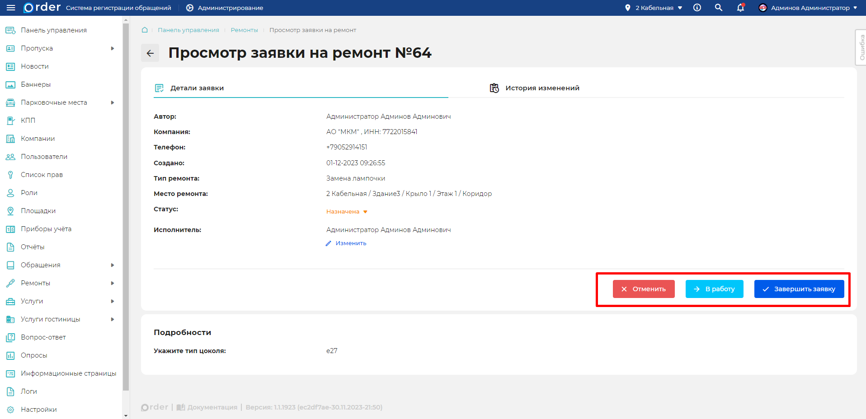The height and width of the screenshot is (419, 866).
Task: Click the info icon near search
Action: (697, 8)
